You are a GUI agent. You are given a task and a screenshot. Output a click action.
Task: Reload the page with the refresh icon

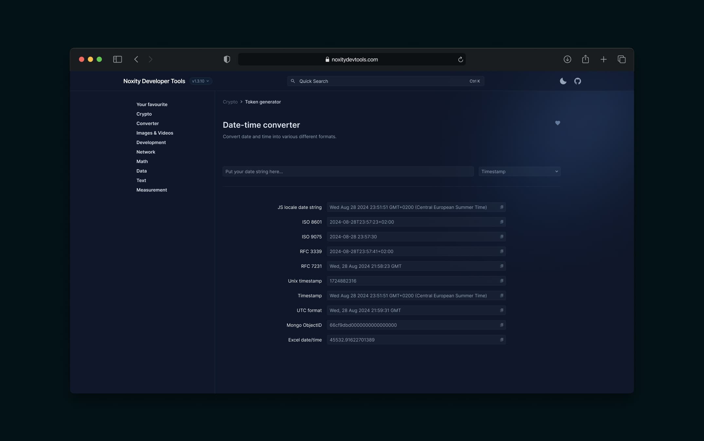(460, 59)
